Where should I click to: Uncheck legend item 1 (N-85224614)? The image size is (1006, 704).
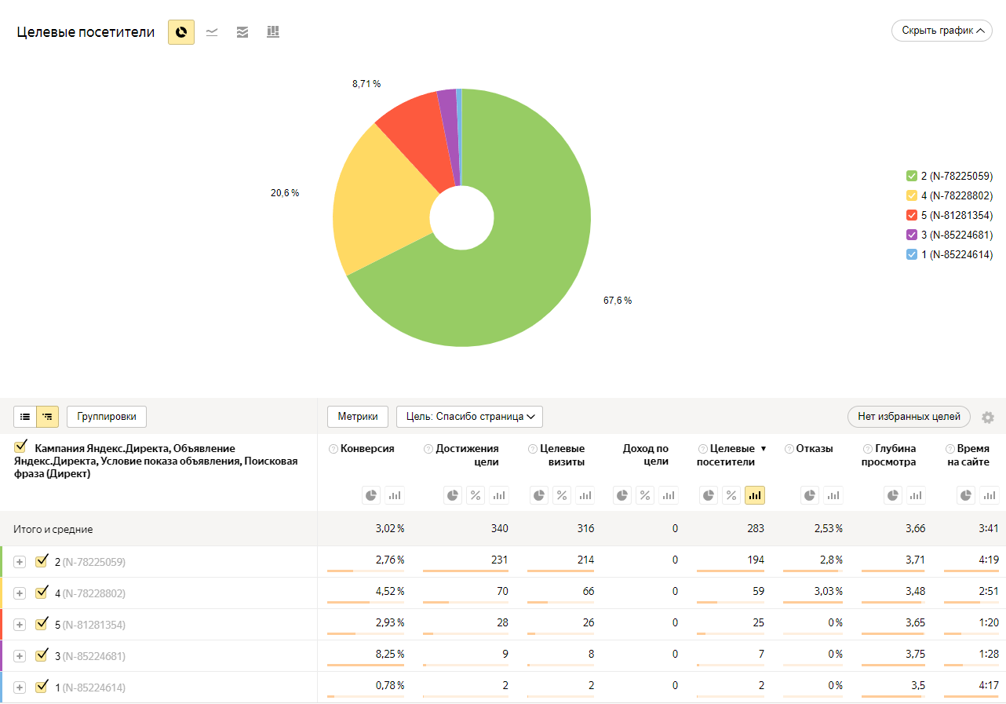coord(912,254)
